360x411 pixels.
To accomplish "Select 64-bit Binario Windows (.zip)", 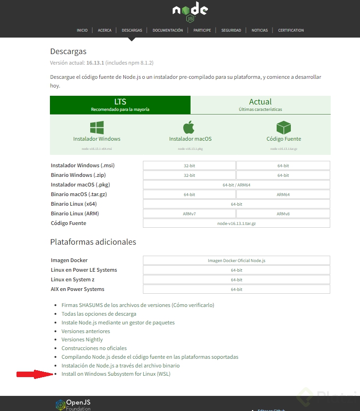I will (x=283, y=175).
